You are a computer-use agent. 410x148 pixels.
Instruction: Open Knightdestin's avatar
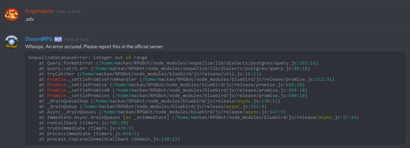point(11,15)
